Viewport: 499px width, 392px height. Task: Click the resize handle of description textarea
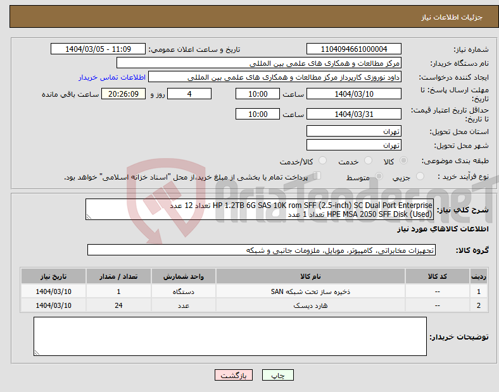click(x=89, y=217)
